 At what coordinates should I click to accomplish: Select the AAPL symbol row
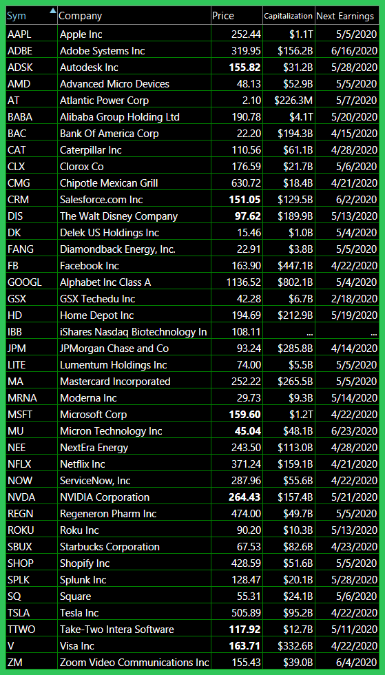(x=193, y=34)
